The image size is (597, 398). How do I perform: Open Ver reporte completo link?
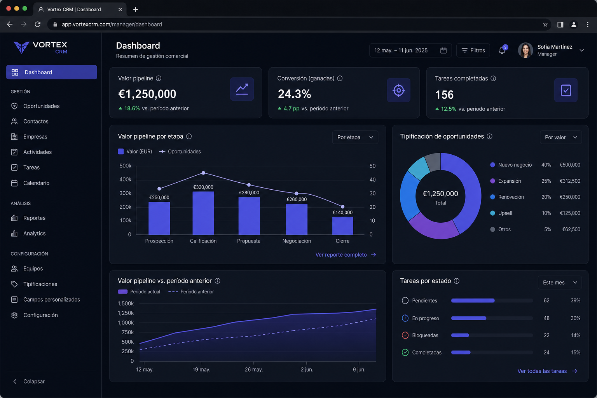(x=346, y=255)
